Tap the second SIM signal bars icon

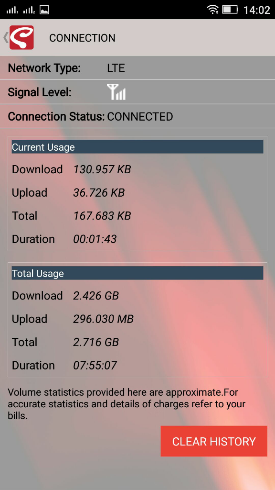coord(29,10)
